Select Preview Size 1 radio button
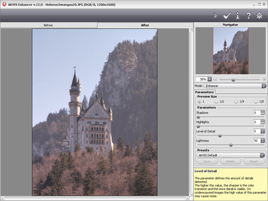This screenshot has height=201, width=268. click(x=199, y=102)
